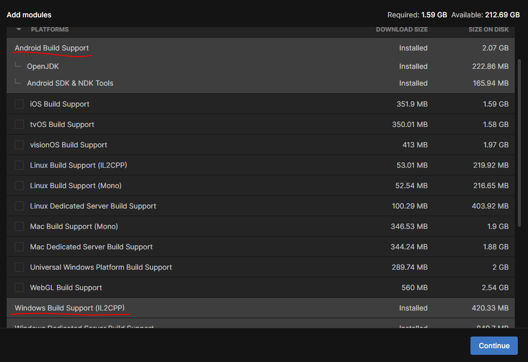
Task: Click Installed status for Windows Build Support (IL2CPP)
Action: click(x=413, y=308)
